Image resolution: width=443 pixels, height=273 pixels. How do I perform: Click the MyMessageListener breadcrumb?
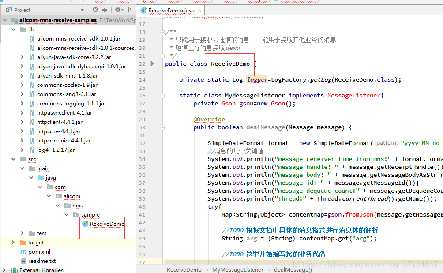click(x=238, y=269)
